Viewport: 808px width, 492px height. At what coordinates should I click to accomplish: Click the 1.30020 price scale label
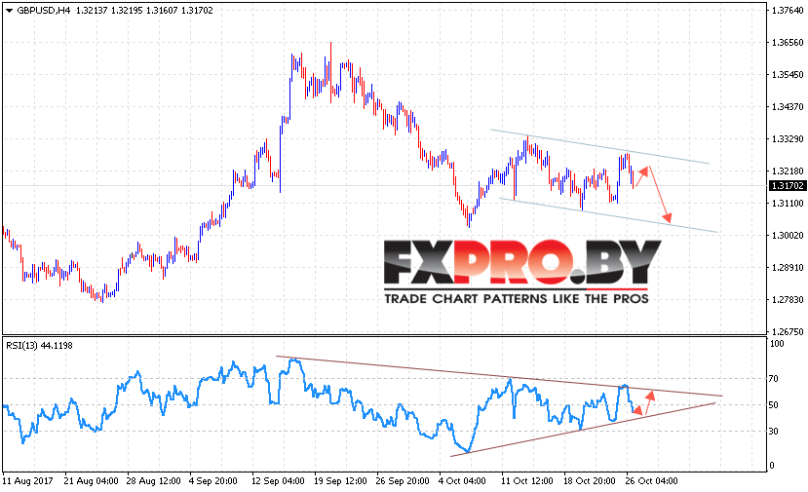[788, 236]
